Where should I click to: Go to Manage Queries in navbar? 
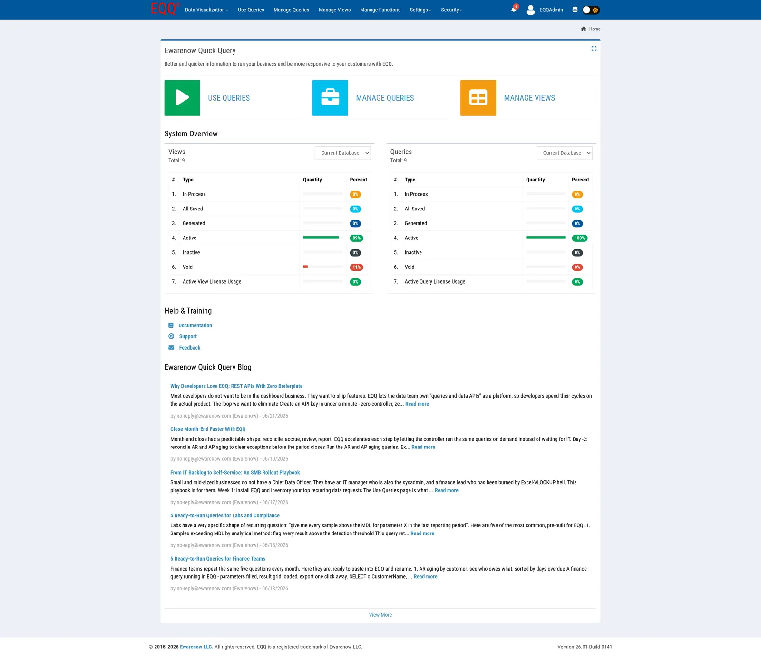click(x=291, y=10)
